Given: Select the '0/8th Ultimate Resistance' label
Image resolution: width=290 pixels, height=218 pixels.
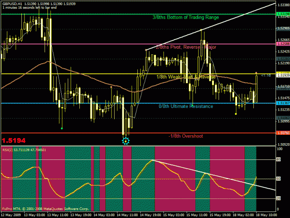Looking at the screenshot, I should (x=186, y=106).
